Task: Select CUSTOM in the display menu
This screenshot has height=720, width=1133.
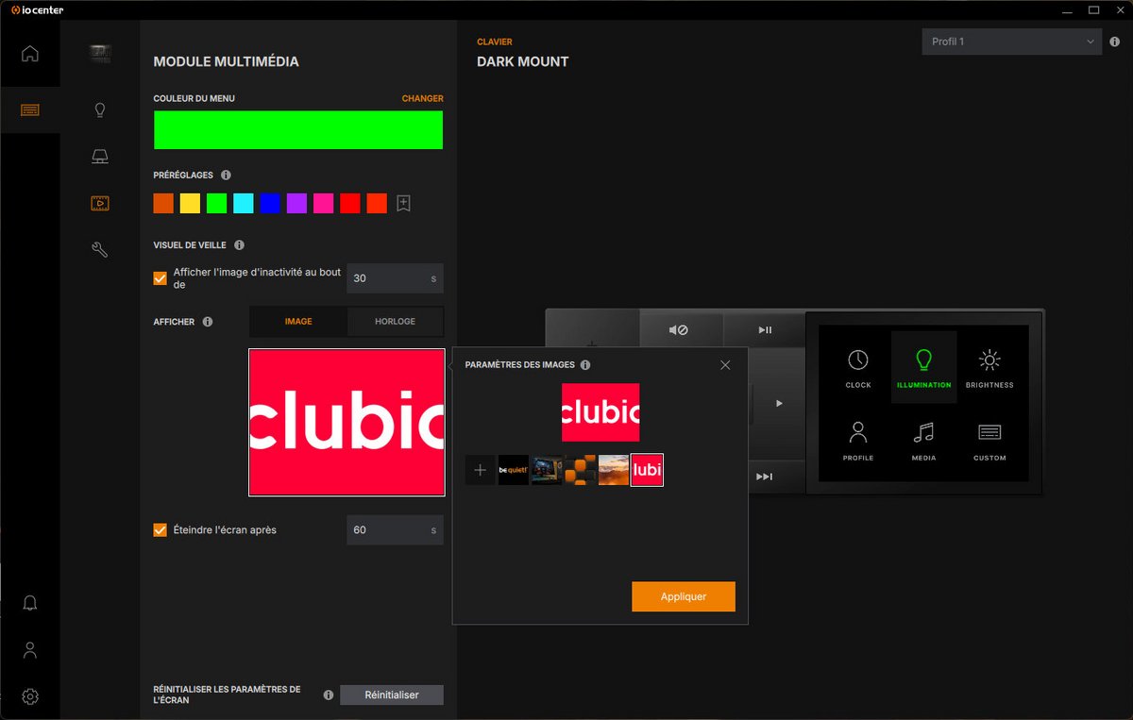Action: (989, 441)
